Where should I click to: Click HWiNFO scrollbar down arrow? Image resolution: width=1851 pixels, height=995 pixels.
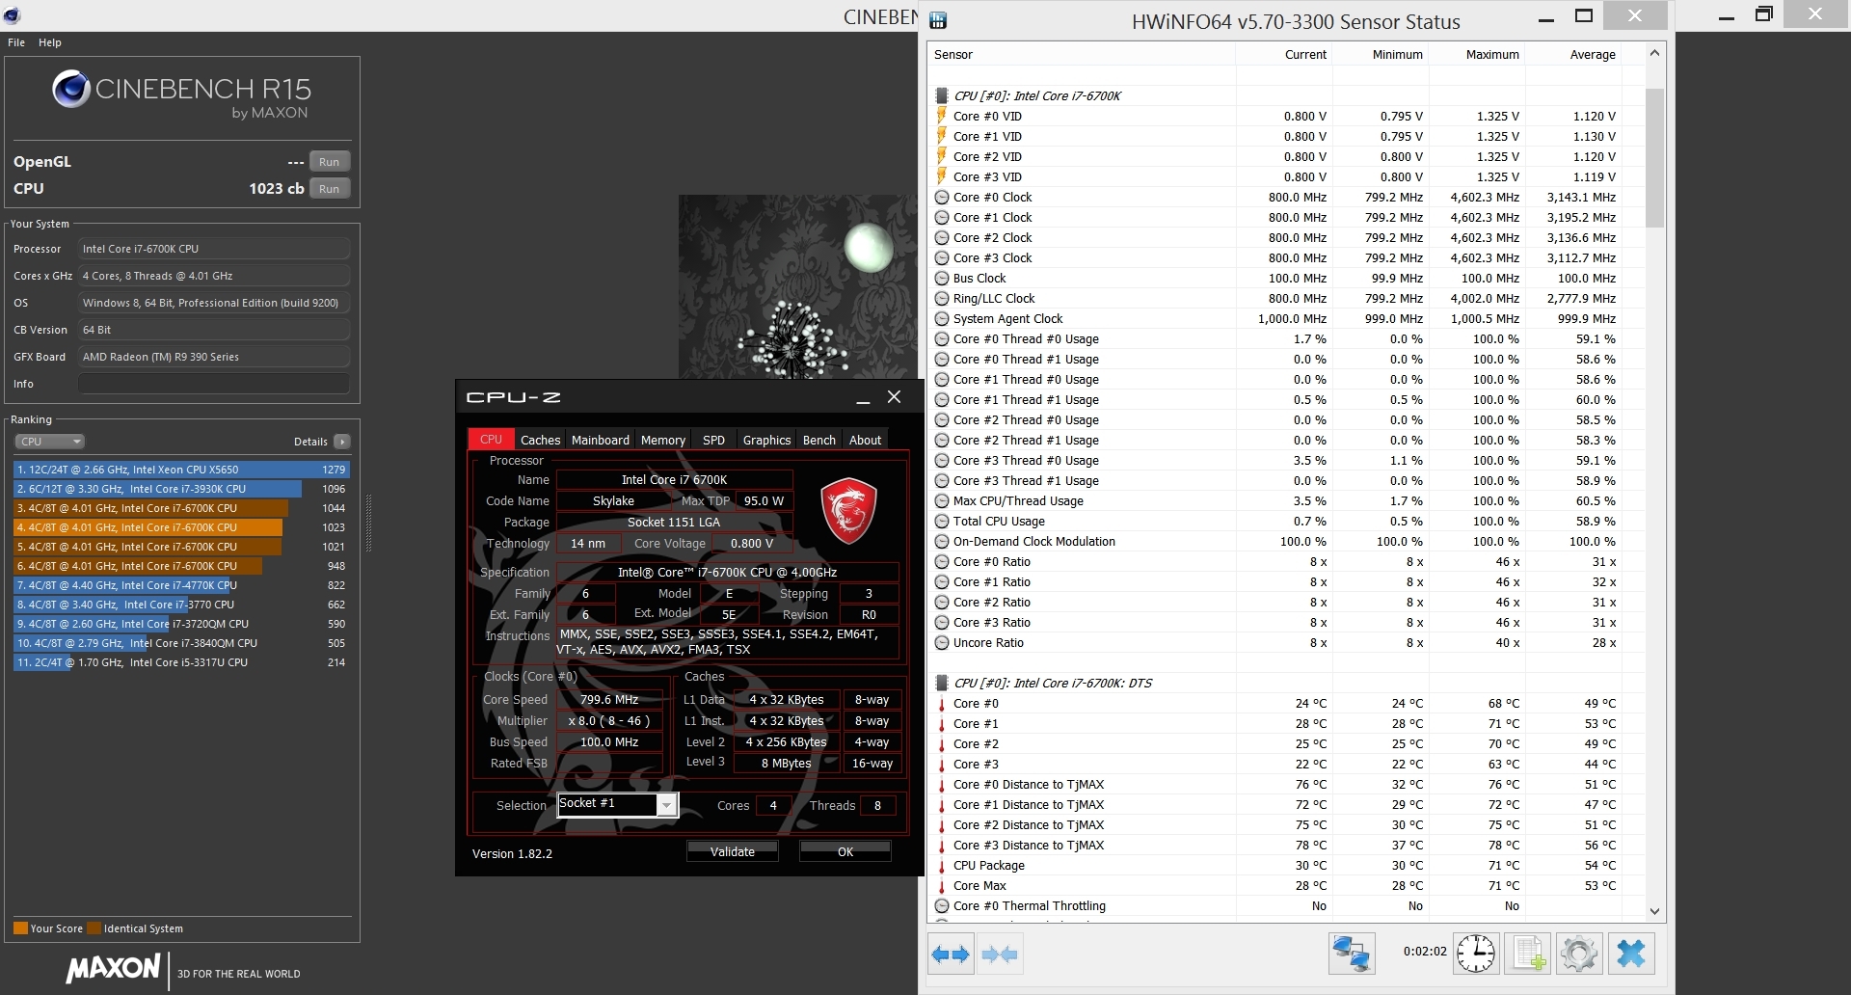1654,911
